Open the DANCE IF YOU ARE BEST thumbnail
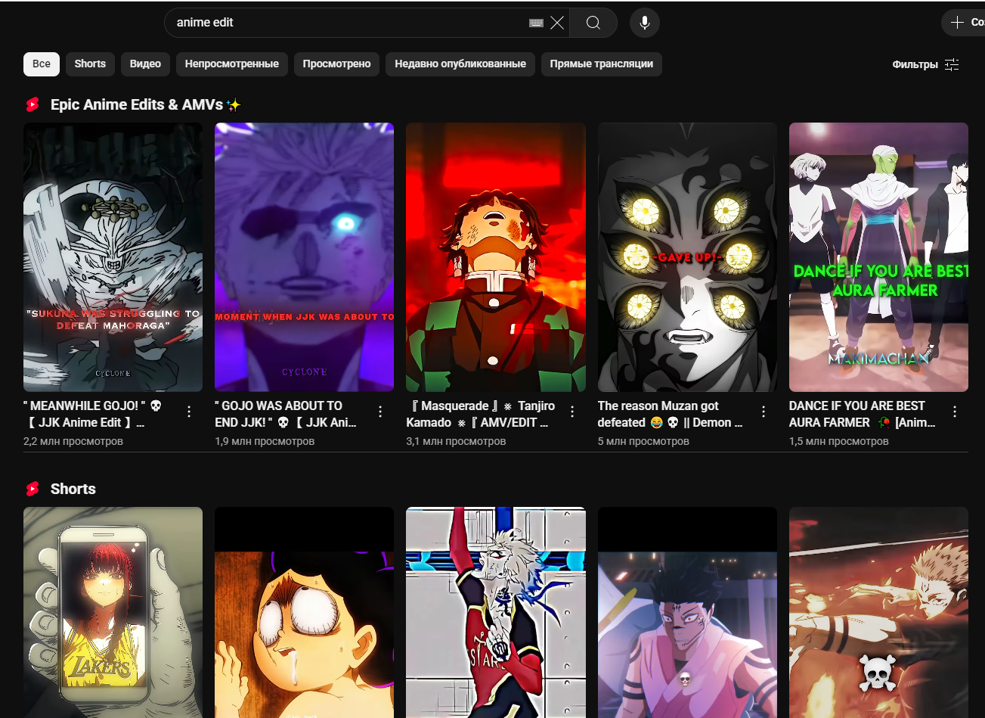The height and width of the screenshot is (718, 985). [878, 257]
